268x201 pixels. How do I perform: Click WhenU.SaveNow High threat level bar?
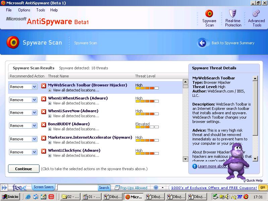tap(147, 114)
